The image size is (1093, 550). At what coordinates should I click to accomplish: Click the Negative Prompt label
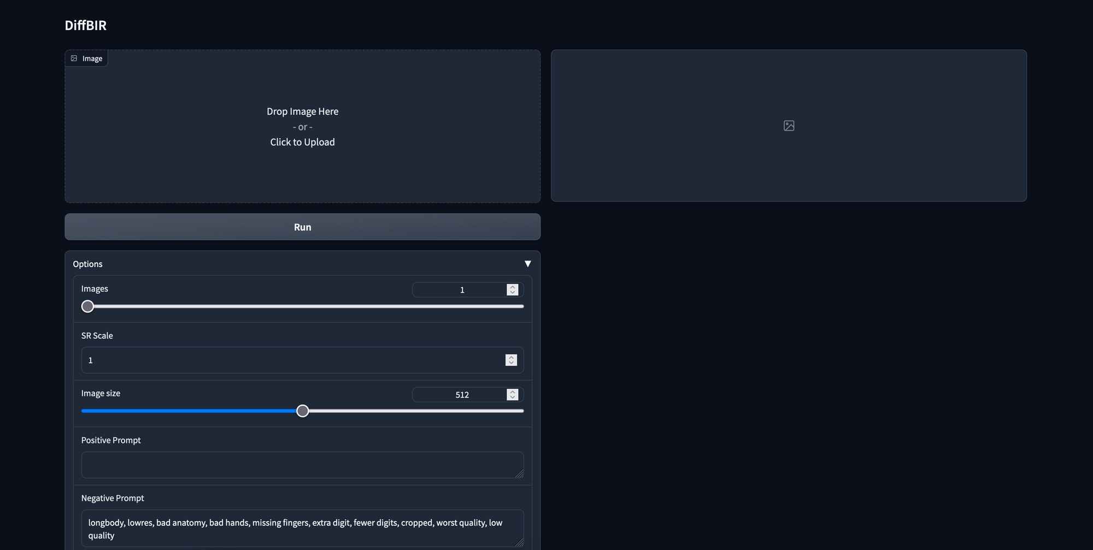[113, 498]
